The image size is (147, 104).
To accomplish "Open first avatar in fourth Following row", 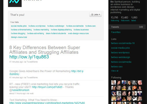I will pos(114,99).
